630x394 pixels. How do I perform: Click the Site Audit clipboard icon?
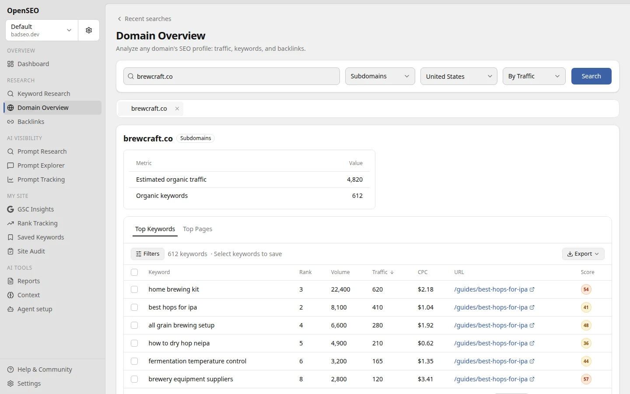point(10,251)
